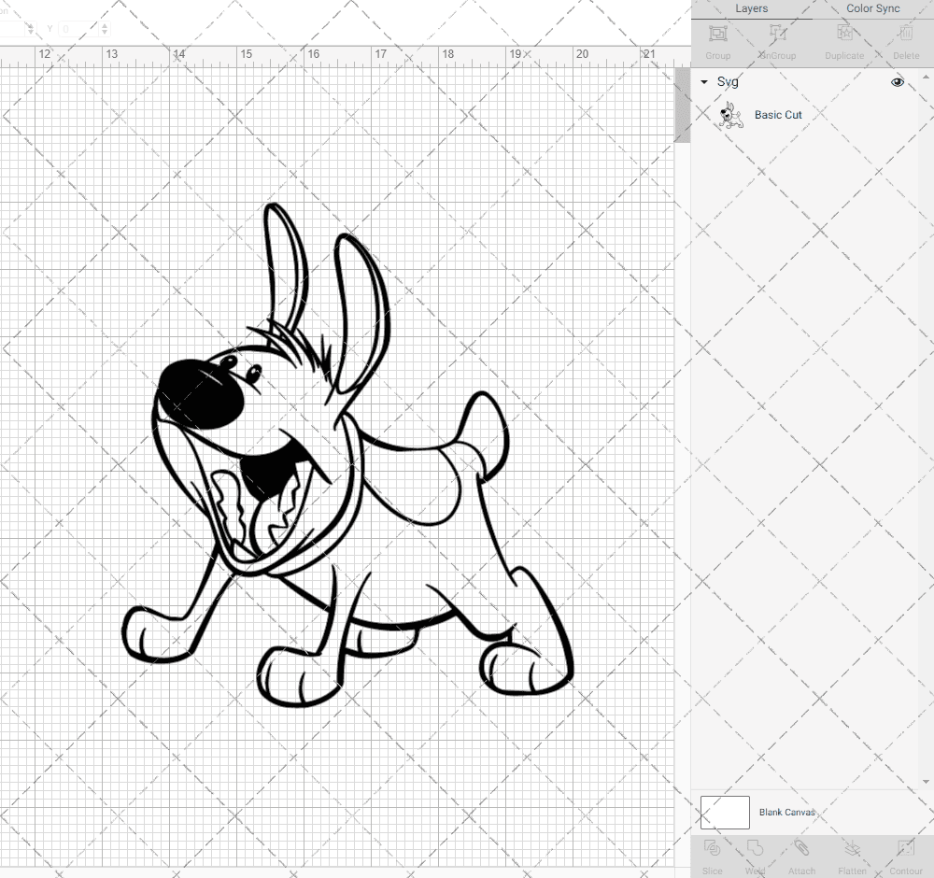Click the Y position stepper arrows
Viewport: 934px width, 878px height.
[104, 30]
